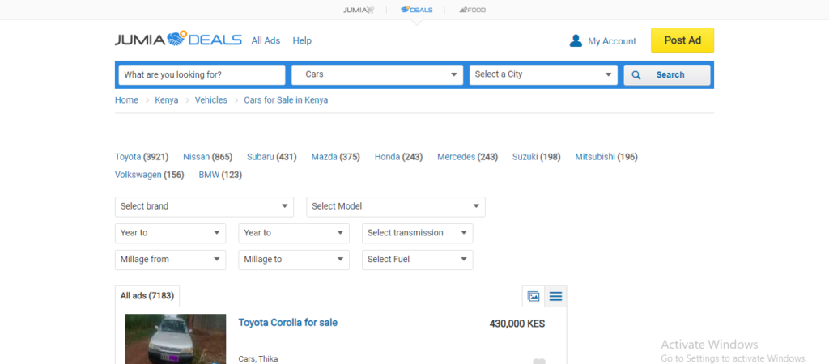The width and height of the screenshot is (829, 364).
Task: Click the yellow Post Ad button
Action: (682, 40)
